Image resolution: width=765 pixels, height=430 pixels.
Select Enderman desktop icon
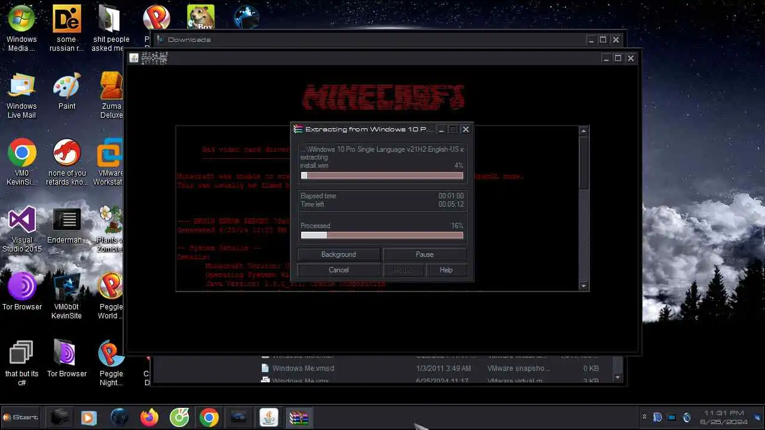point(66,225)
